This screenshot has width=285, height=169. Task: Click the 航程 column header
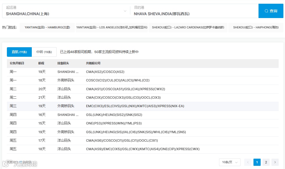[x=41, y=63]
